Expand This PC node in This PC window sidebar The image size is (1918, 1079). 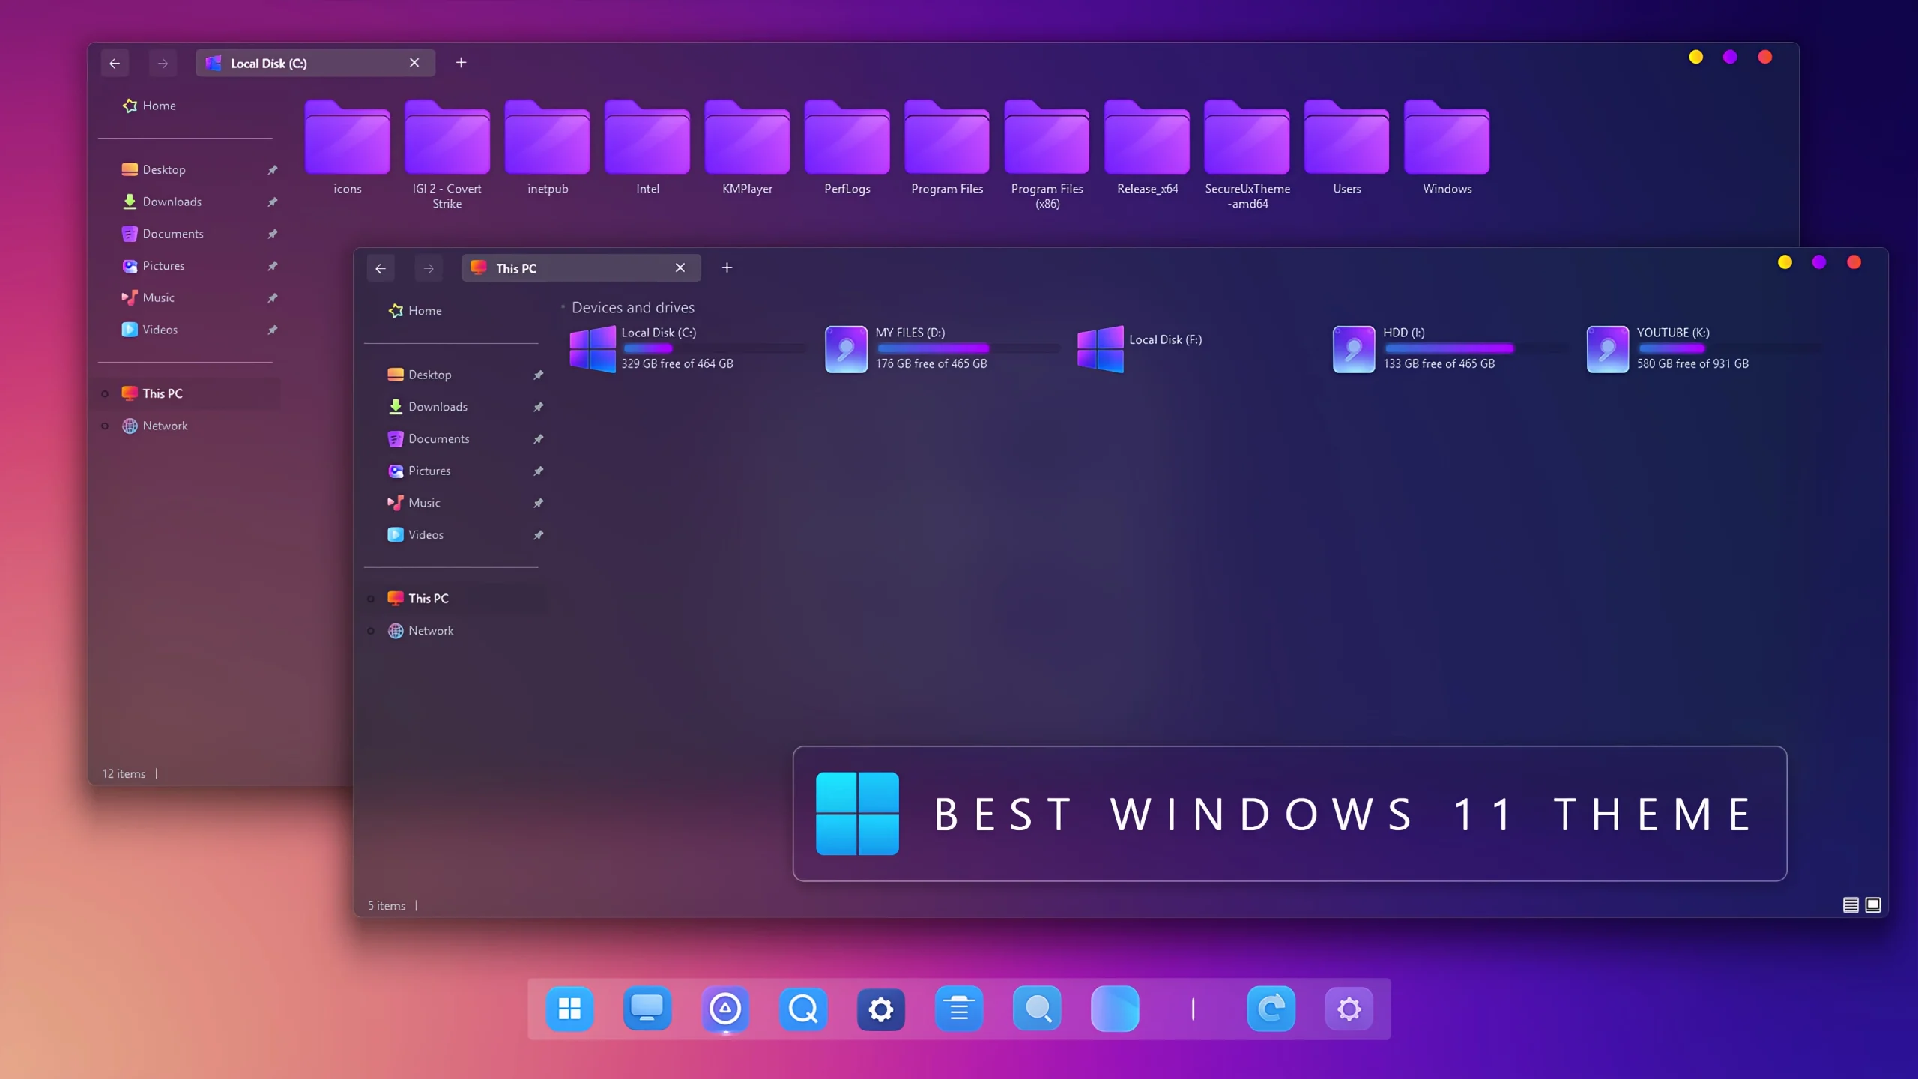371,599
